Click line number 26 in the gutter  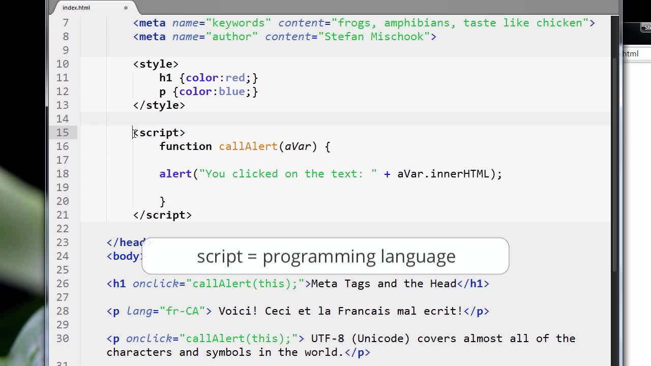point(63,284)
